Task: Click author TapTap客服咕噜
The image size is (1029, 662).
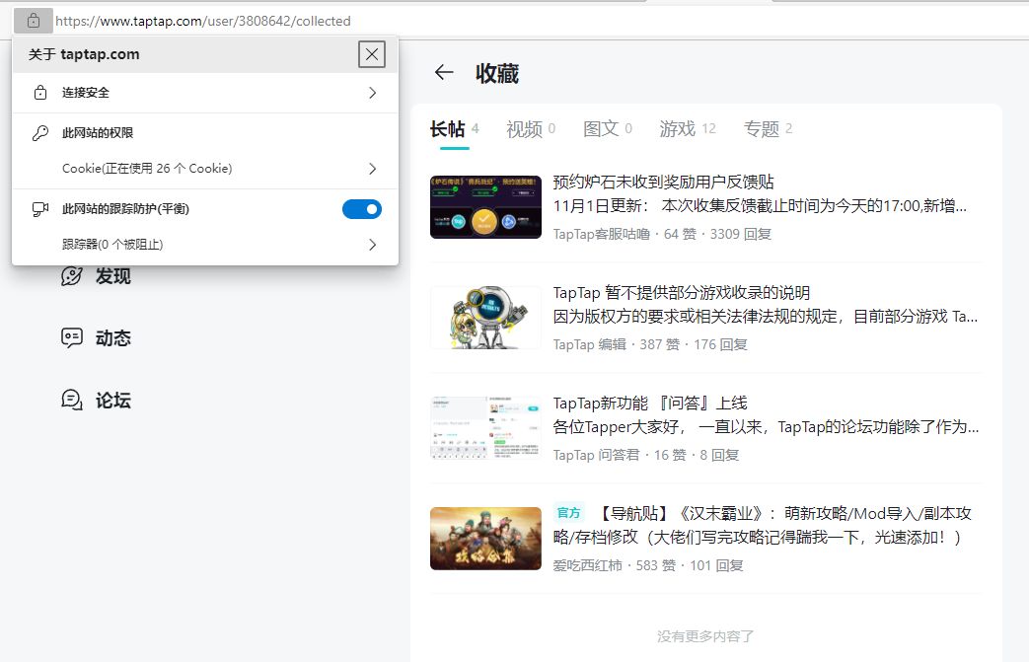Action: pos(601,234)
